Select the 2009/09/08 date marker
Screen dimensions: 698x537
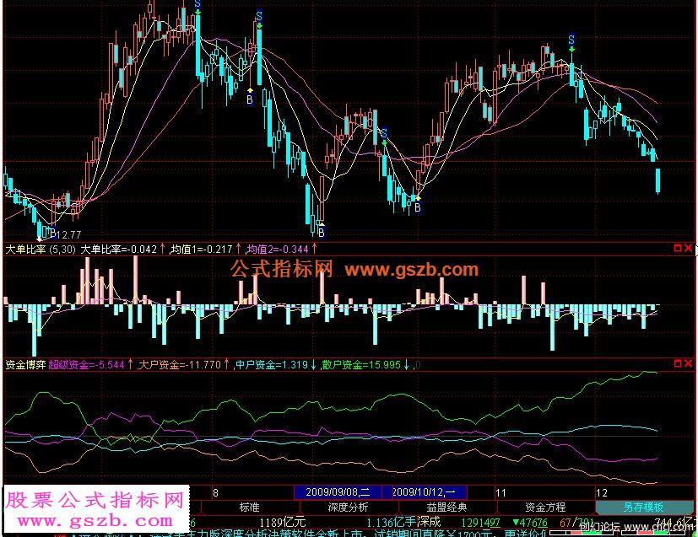337,491
